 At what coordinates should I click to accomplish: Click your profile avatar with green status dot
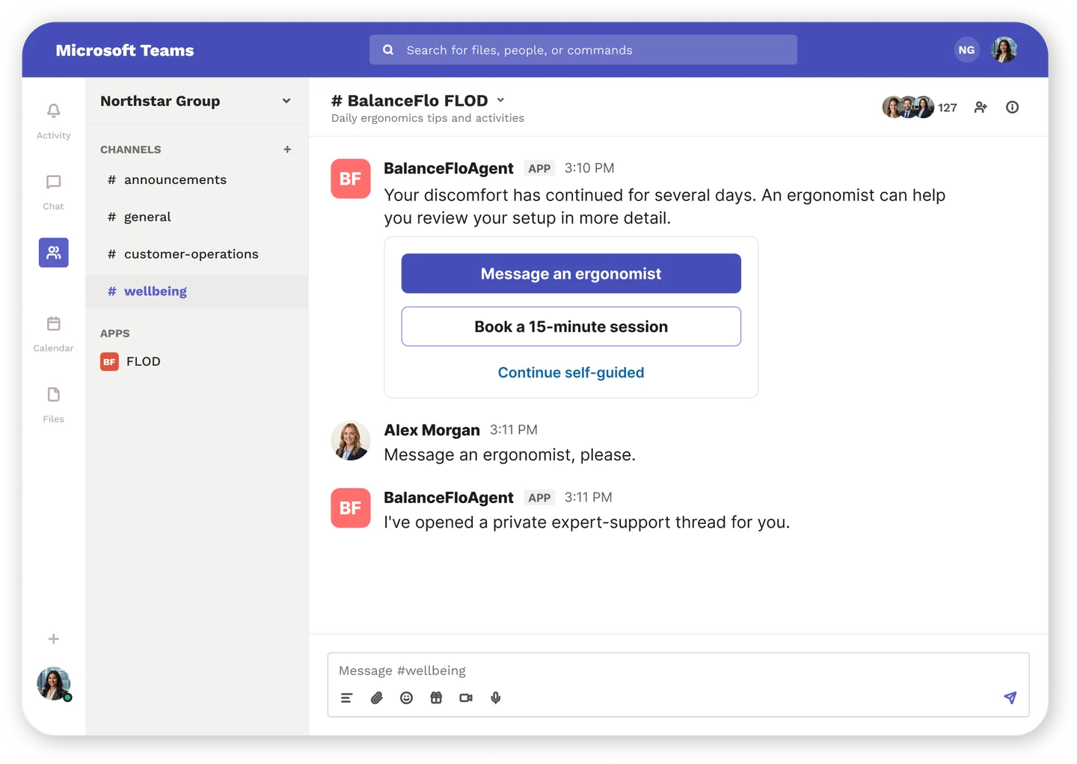pyautogui.click(x=54, y=683)
